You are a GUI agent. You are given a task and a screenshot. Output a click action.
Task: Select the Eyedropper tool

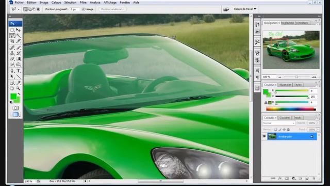point(19,83)
